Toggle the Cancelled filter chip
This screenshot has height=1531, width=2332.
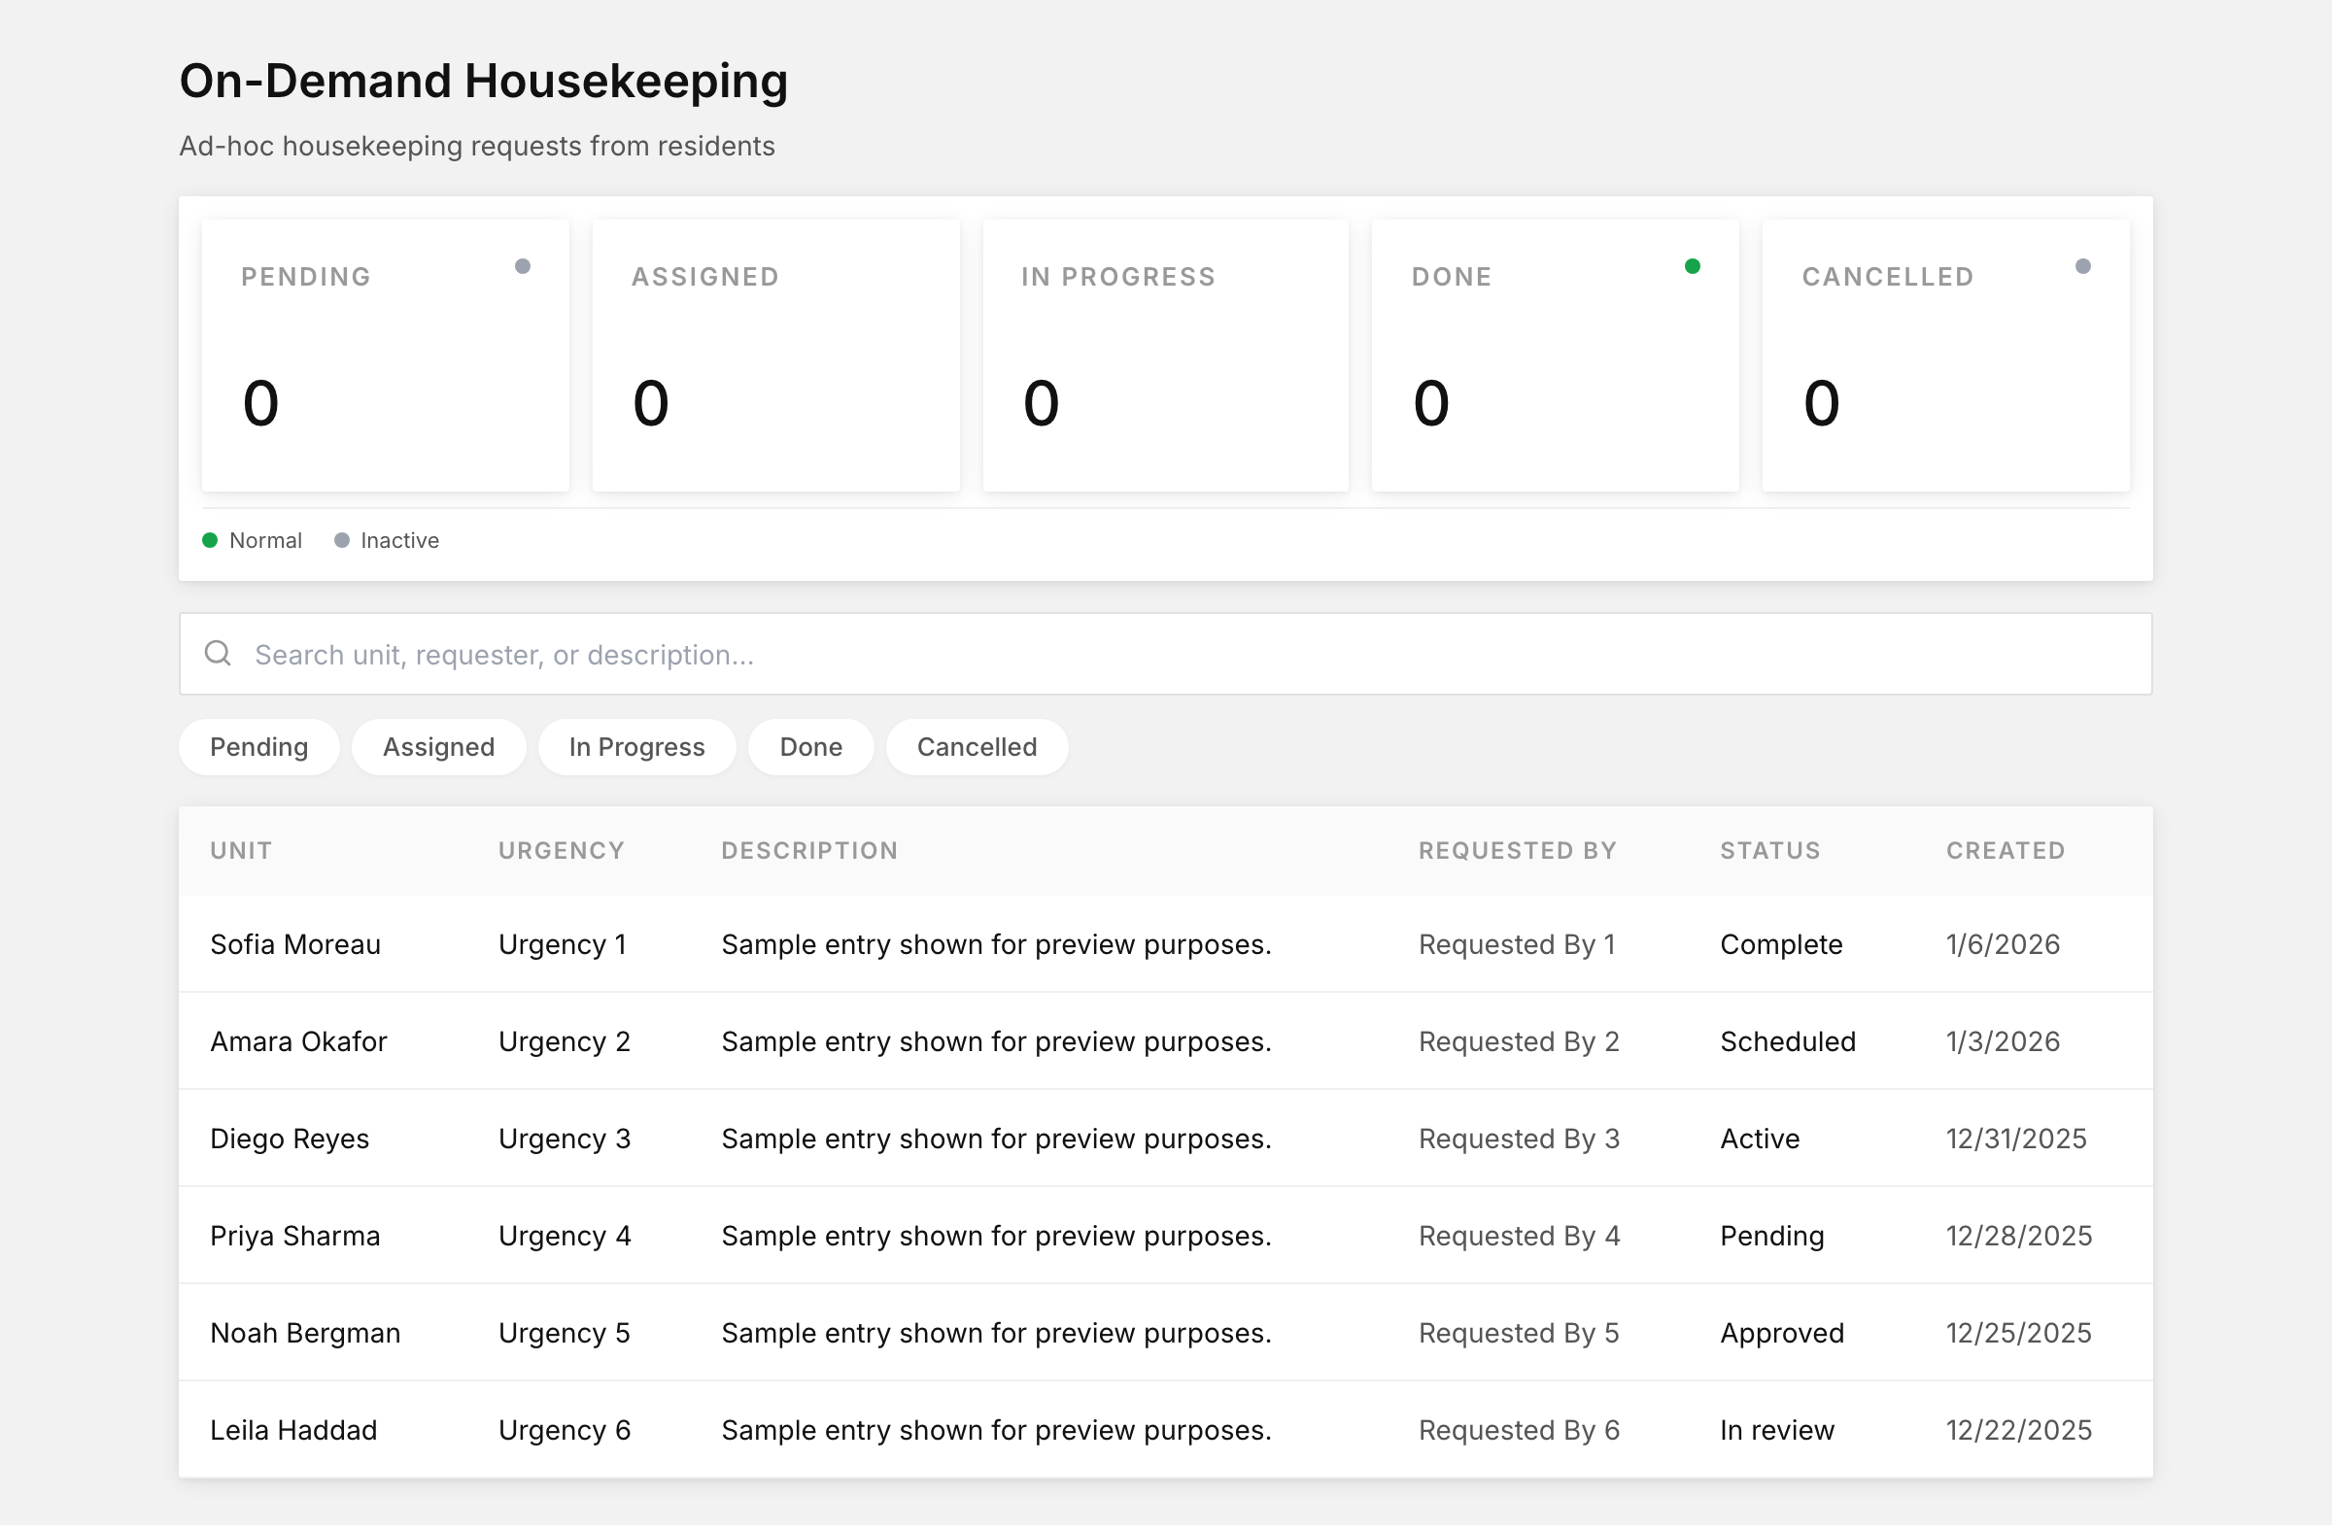pos(978,749)
